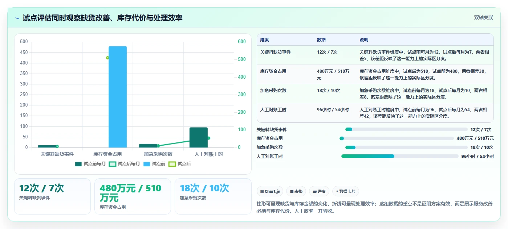
Task: Click the description for 人工对账工时 row
Action: click(x=423, y=113)
